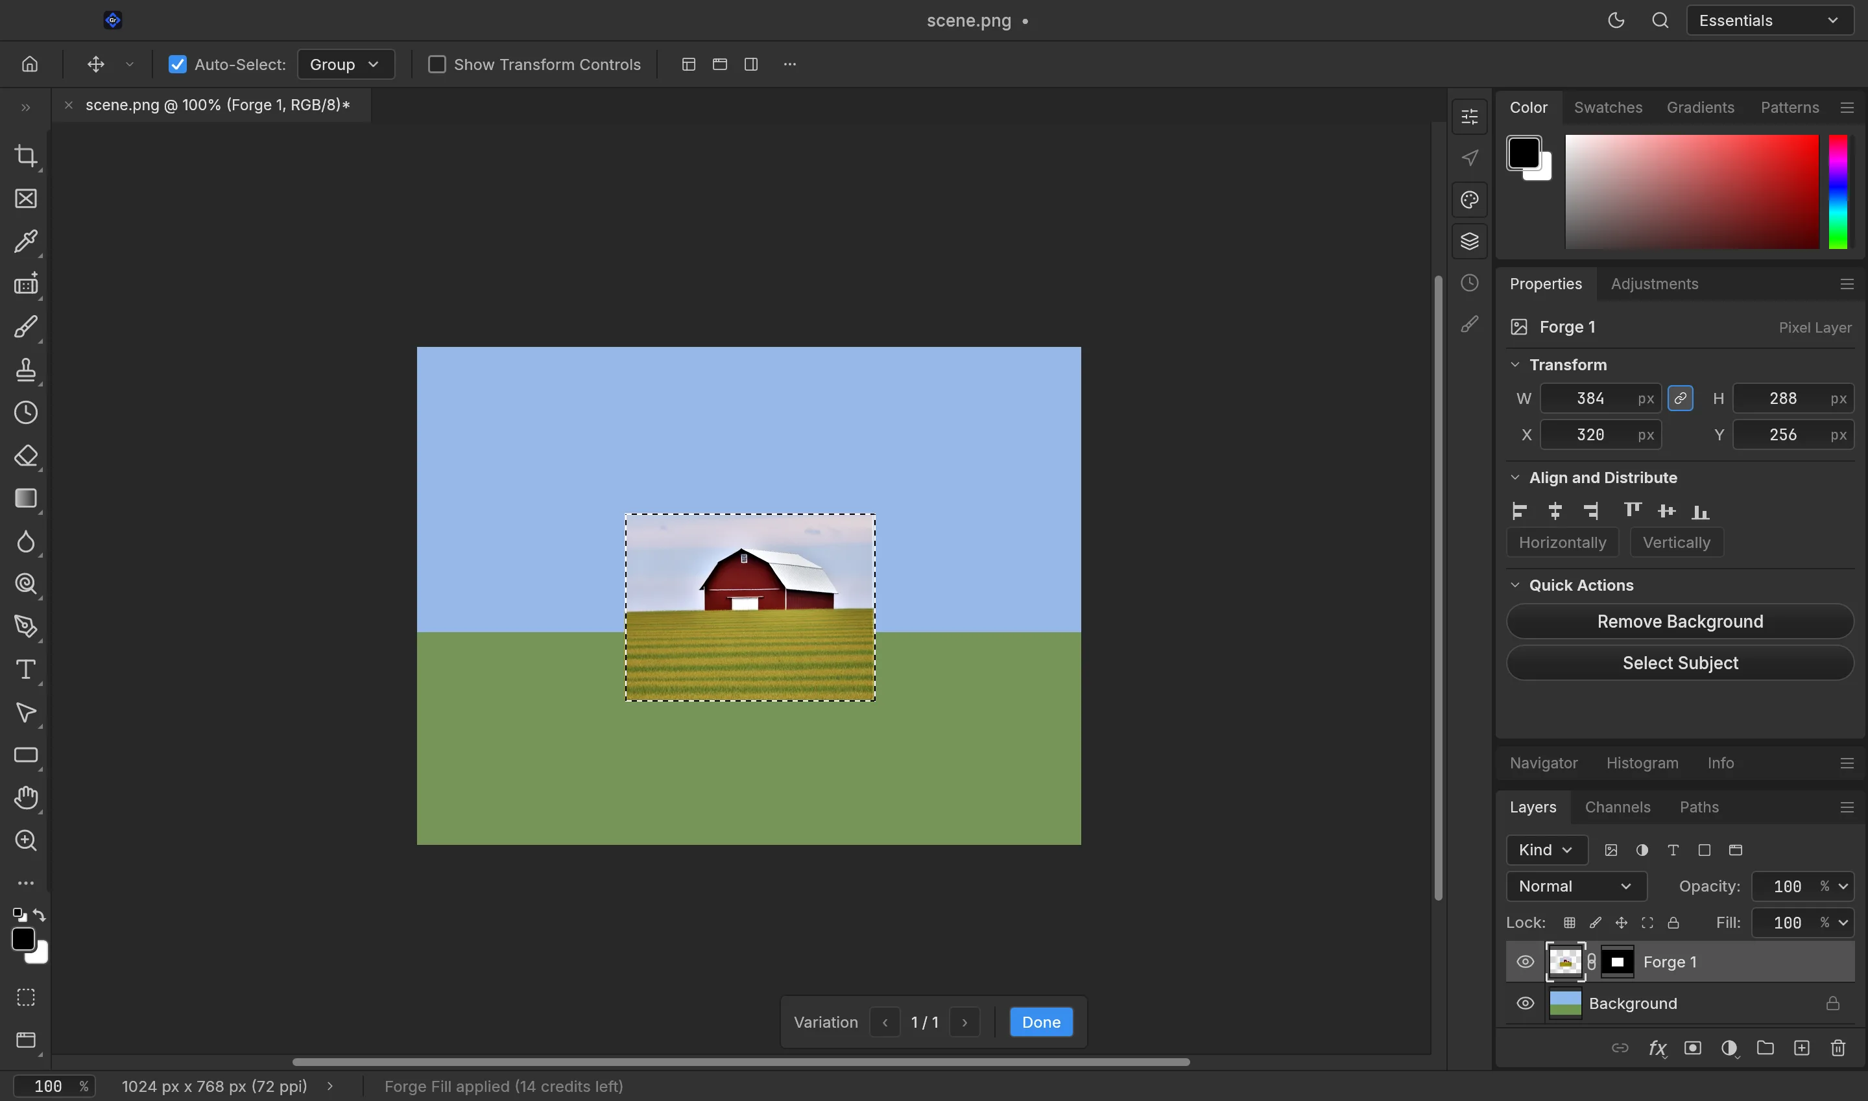This screenshot has height=1101, width=1868.
Task: Select the Eraser tool
Action: click(x=26, y=456)
